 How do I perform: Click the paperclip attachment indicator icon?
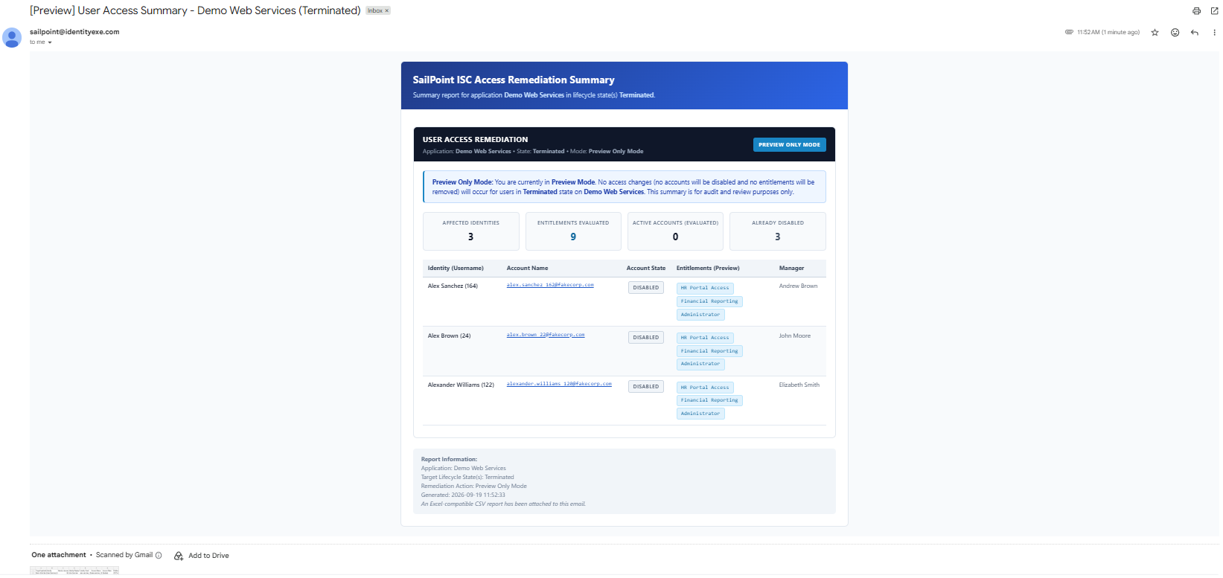(x=1069, y=32)
